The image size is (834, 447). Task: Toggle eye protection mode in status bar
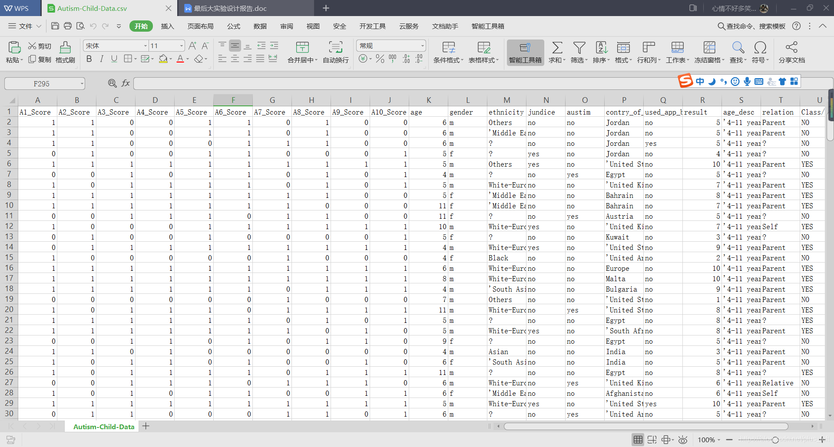[x=683, y=440]
